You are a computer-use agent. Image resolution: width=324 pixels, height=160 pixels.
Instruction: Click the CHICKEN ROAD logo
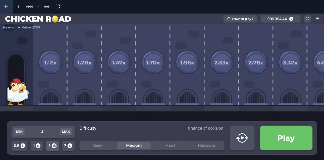click(38, 19)
